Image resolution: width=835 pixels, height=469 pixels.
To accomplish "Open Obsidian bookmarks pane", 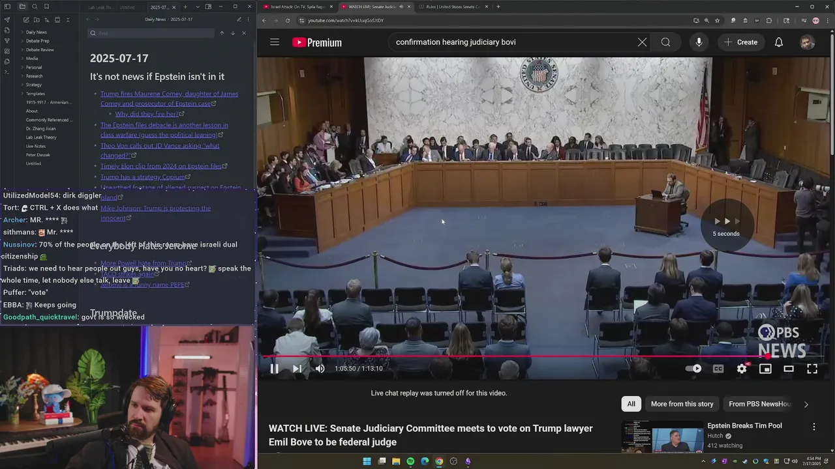I will tap(46, 7).
